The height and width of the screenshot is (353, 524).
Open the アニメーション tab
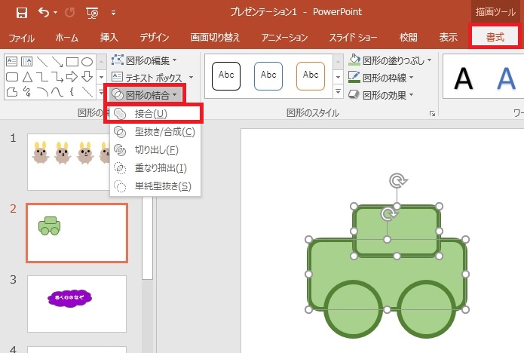pos(284,38)
